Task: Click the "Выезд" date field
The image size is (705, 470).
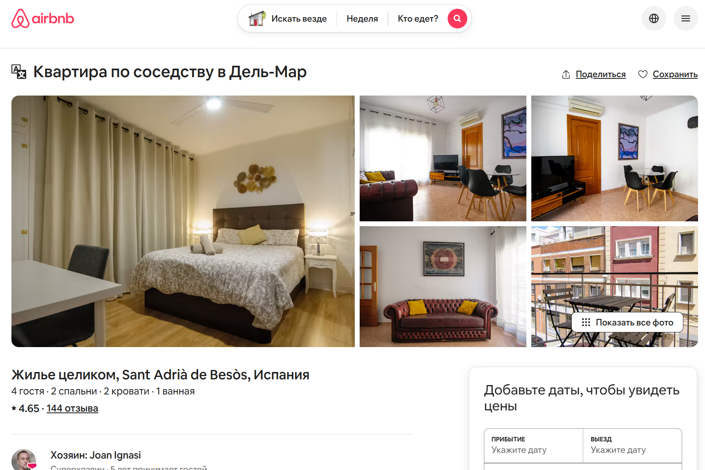Action: (x=632, y=445)
